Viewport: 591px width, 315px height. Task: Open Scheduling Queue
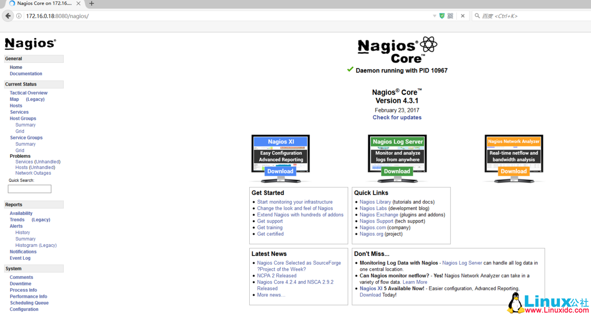coord(29,303)
